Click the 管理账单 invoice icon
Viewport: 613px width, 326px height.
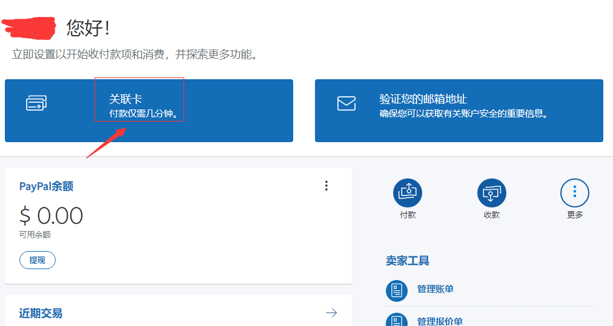coord(397,290)
